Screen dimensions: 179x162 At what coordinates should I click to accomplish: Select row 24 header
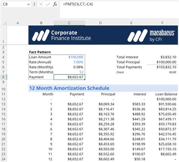tap(3, 159)
